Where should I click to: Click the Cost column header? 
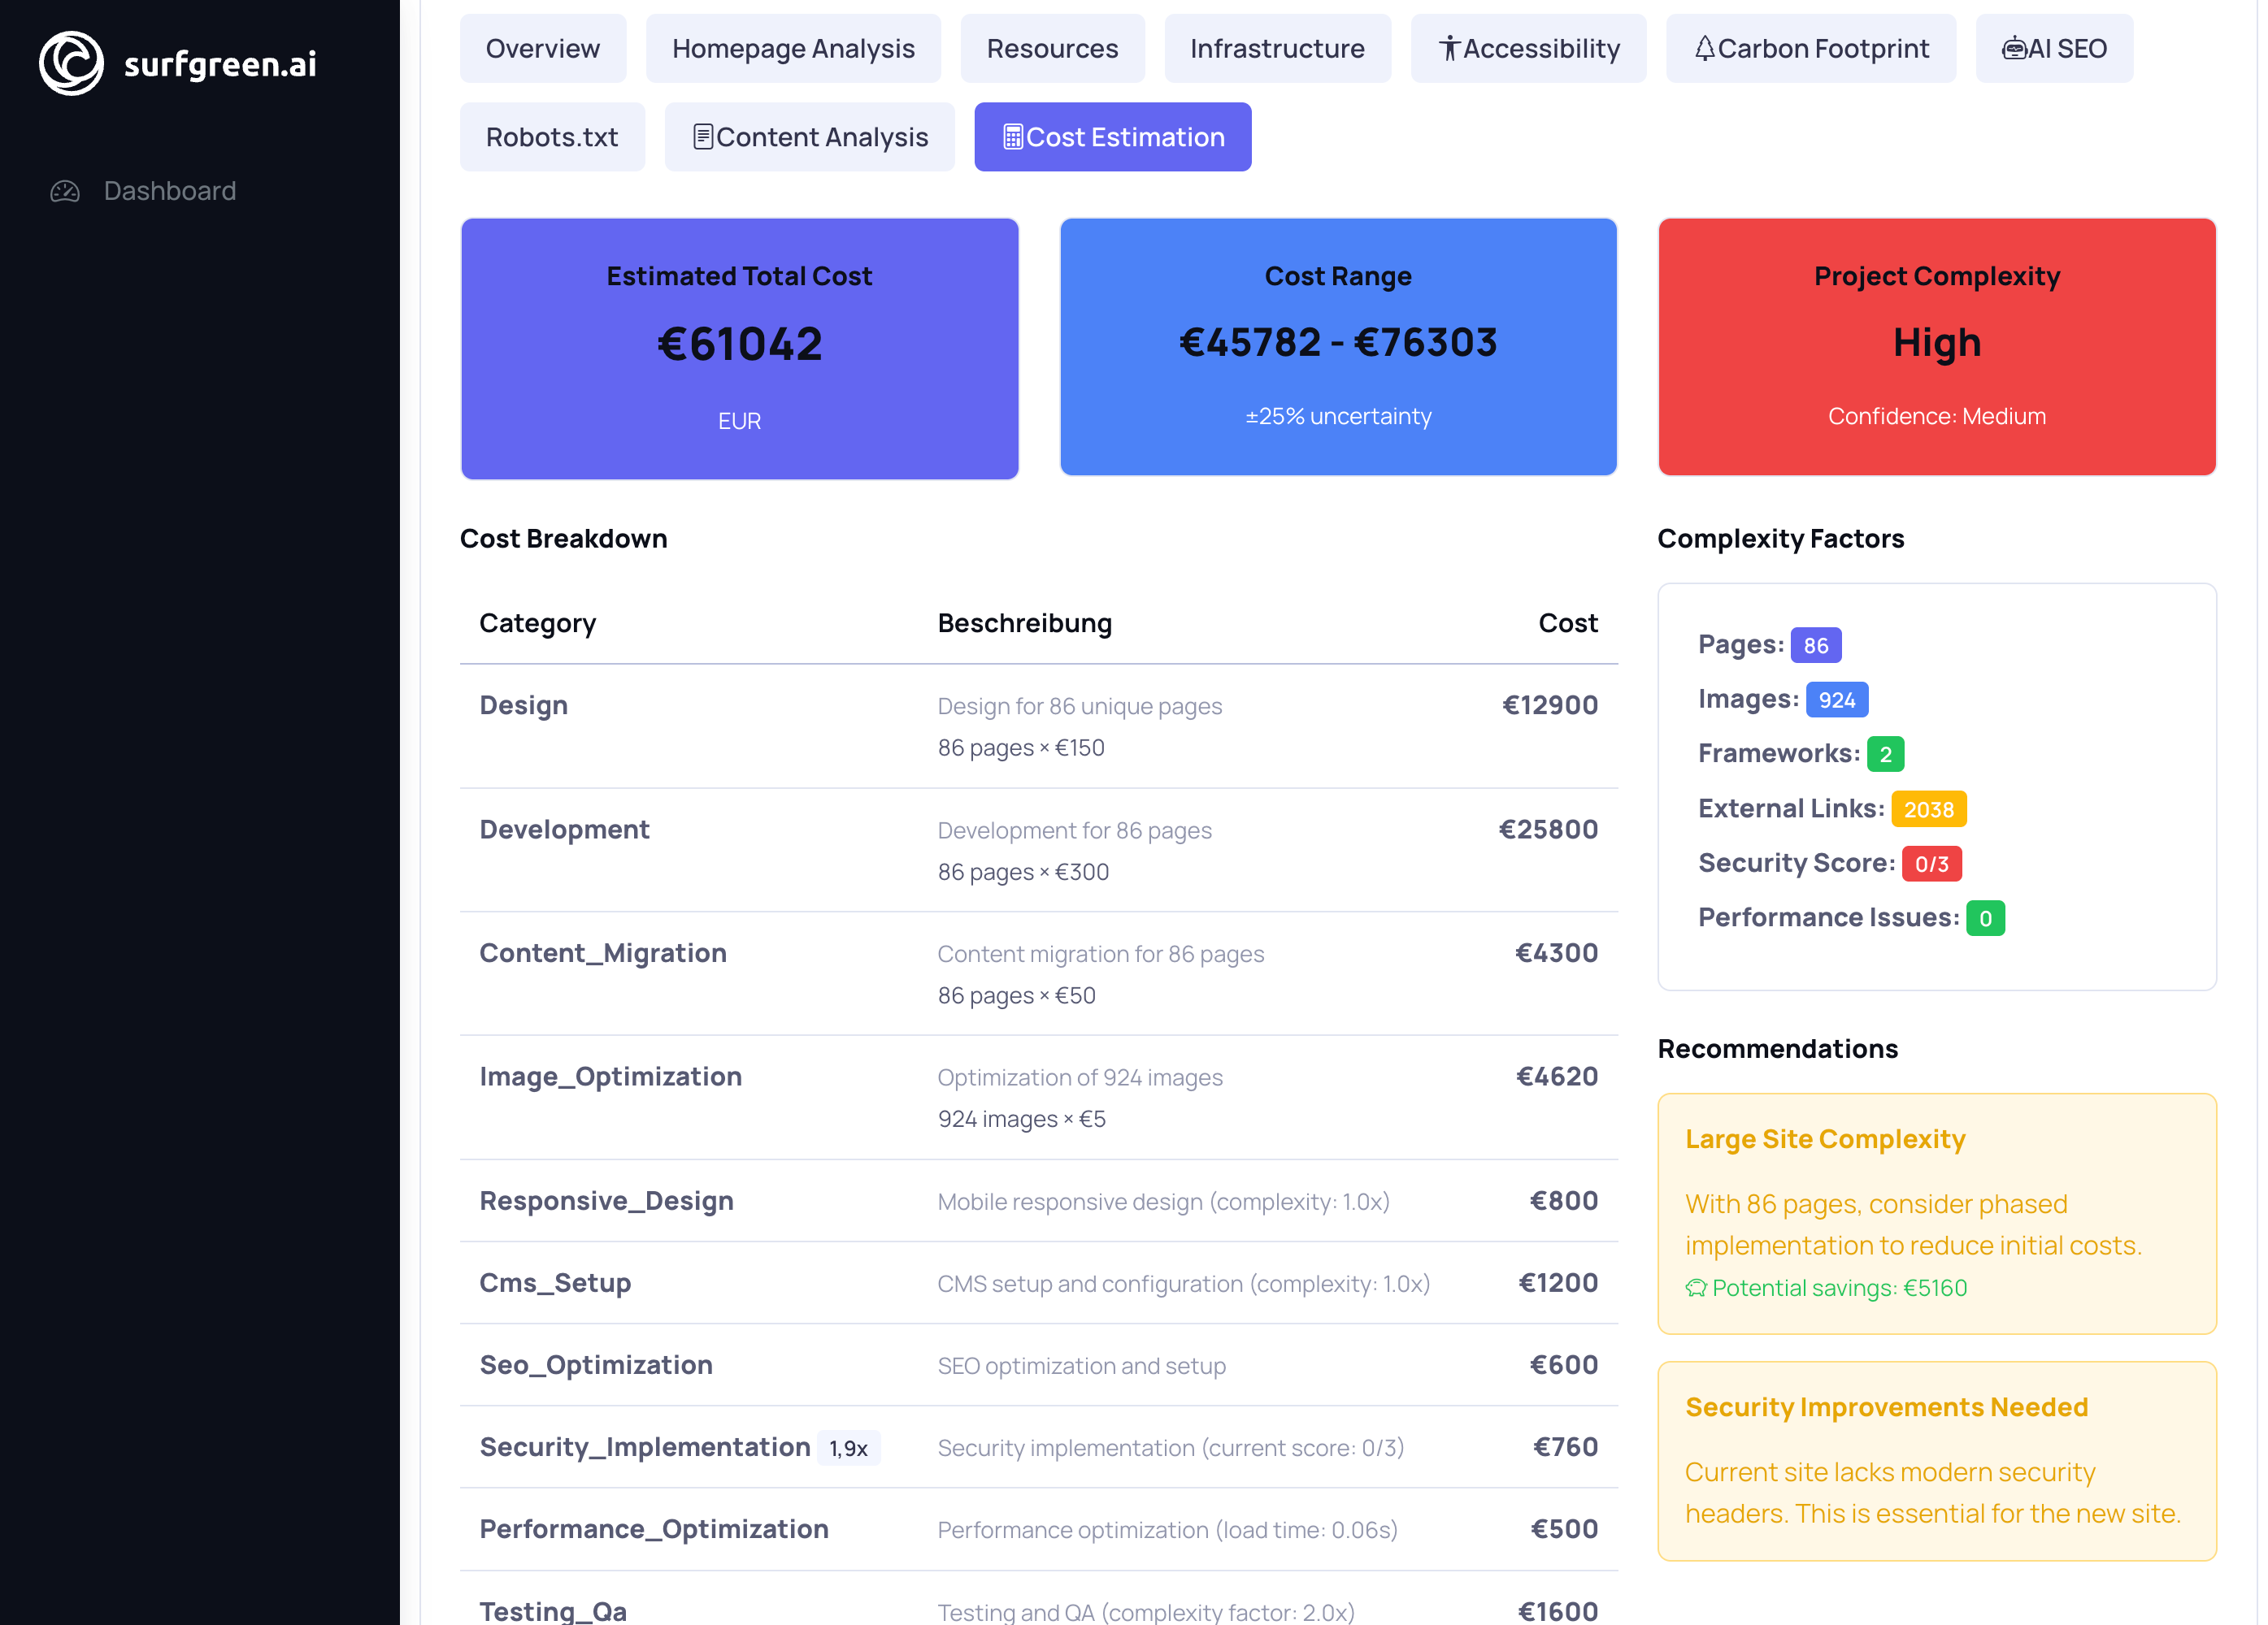(1568, 622)
